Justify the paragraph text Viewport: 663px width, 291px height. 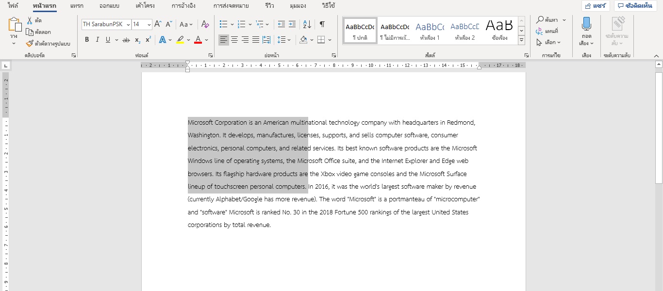(256, 40)
